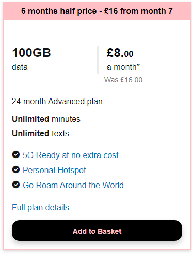Image resolution: width=192 pixels, height=255 pixels.
Task: Click the 24 month Advanced plan label
Action: 57,101
